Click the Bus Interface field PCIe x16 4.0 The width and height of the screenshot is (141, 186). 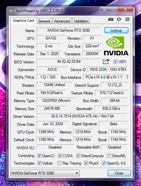point(104,77)
